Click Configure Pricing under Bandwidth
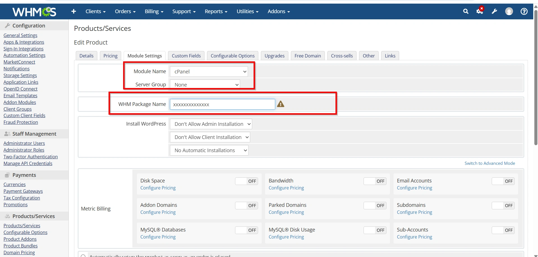 [x=286, y=188]
